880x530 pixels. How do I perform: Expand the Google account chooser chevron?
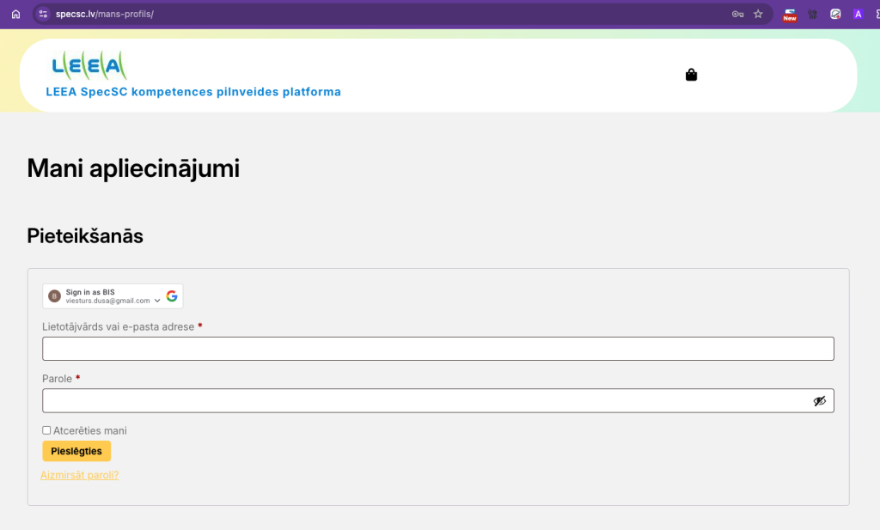pos(157,301)
